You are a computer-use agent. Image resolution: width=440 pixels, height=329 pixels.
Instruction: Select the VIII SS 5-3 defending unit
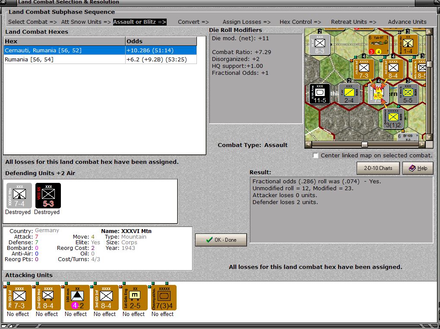48,195
